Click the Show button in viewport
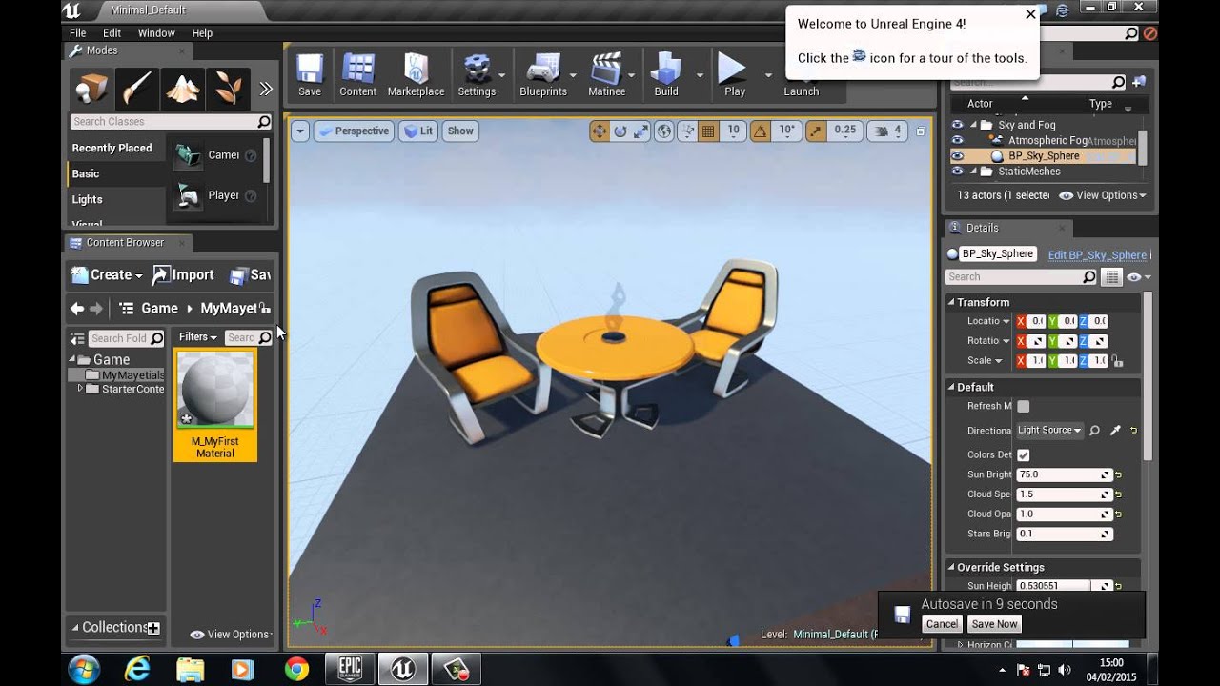This screenshot has height=686, width=1220. coord(460,131)
